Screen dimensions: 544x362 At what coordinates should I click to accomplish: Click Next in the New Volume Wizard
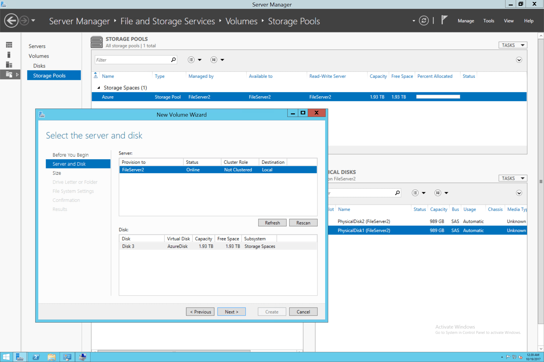tap(231, 311)
